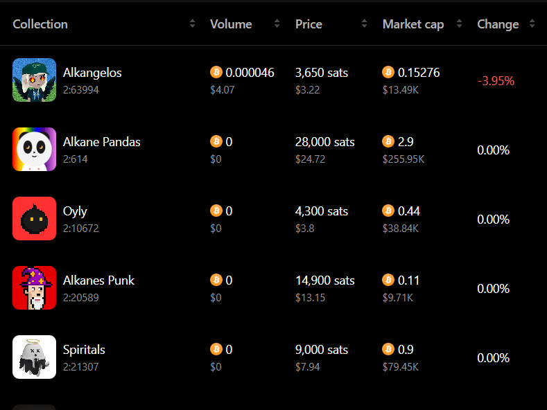Viewport: 547px width, 410px height.
Task: Click Bitcoin icon in Spiritals market cap
Action: coord(388,349)
